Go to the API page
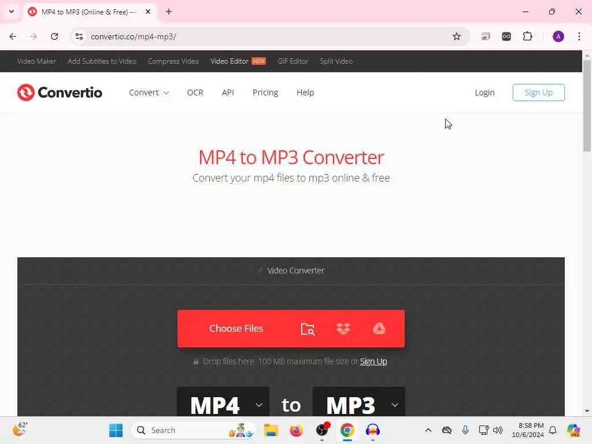Screen dimensions: 592x444 pos(228,92)
